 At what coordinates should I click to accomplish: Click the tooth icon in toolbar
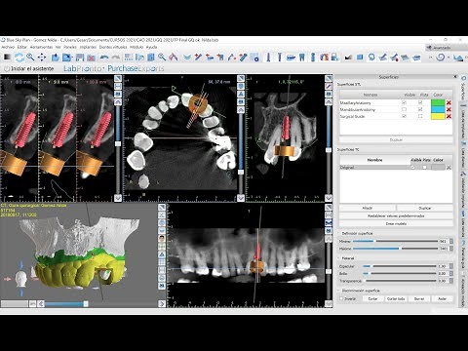(301, 58)
